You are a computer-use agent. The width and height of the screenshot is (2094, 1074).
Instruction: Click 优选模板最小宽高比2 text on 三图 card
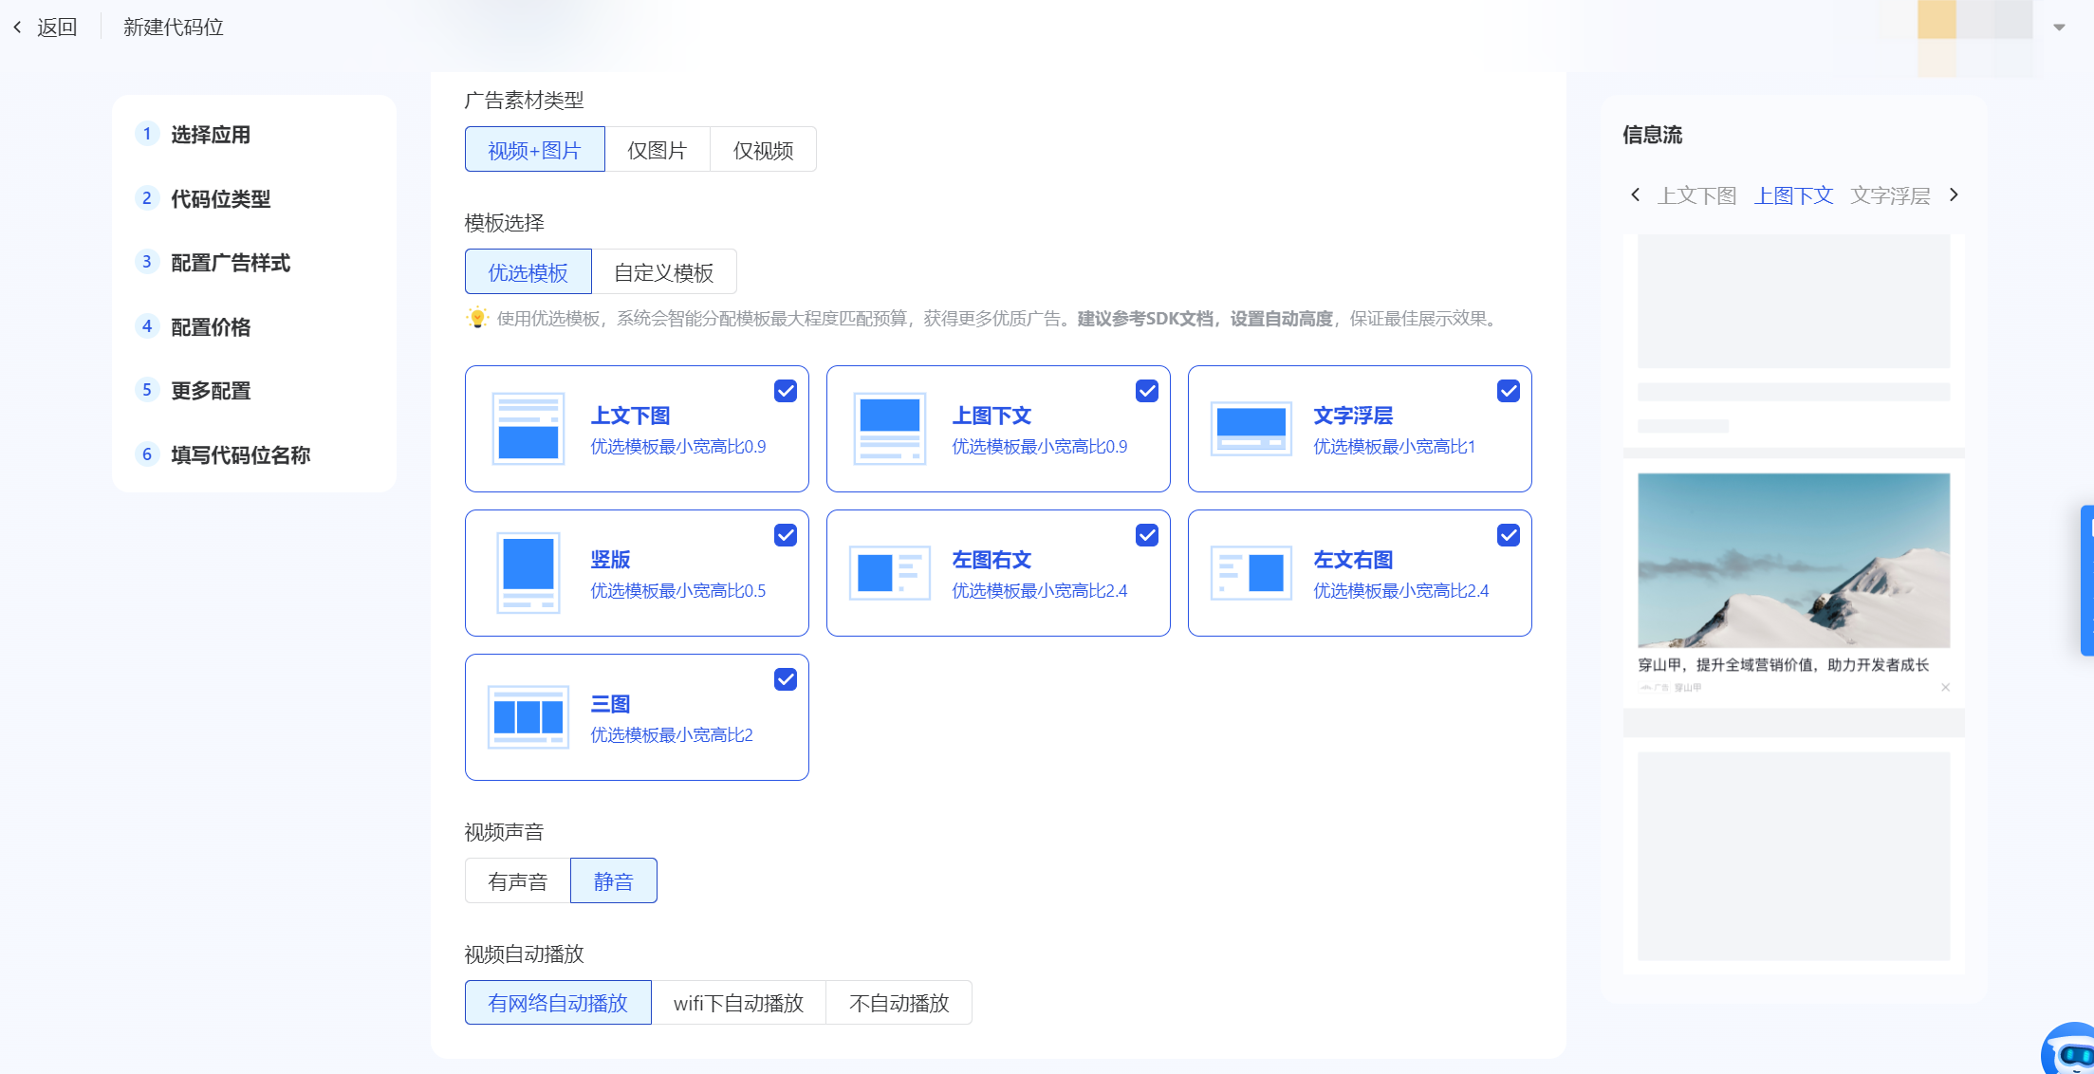(x=671, y=735)
